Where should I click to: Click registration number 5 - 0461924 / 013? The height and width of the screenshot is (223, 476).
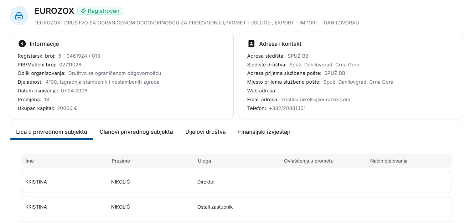tap(79, 56)
